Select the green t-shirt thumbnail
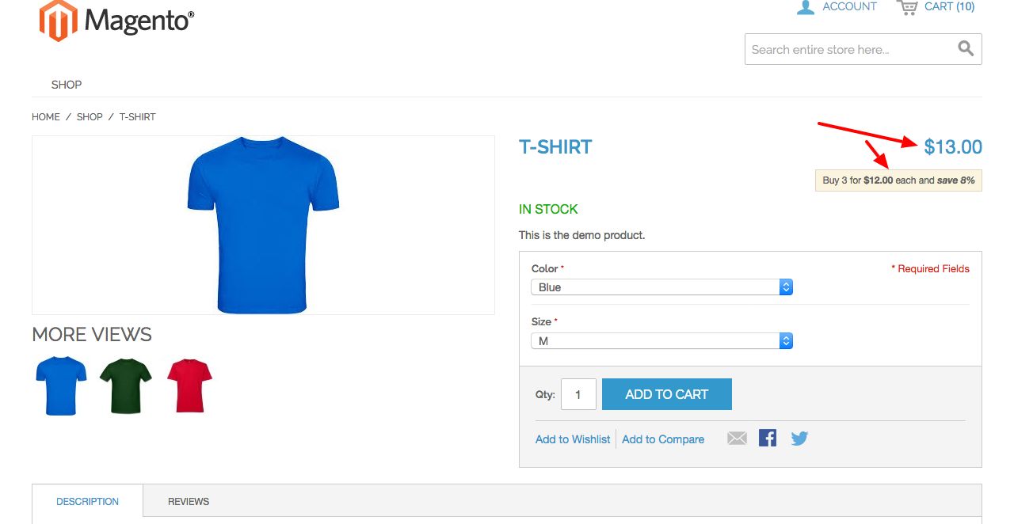 tap(126, 385)
